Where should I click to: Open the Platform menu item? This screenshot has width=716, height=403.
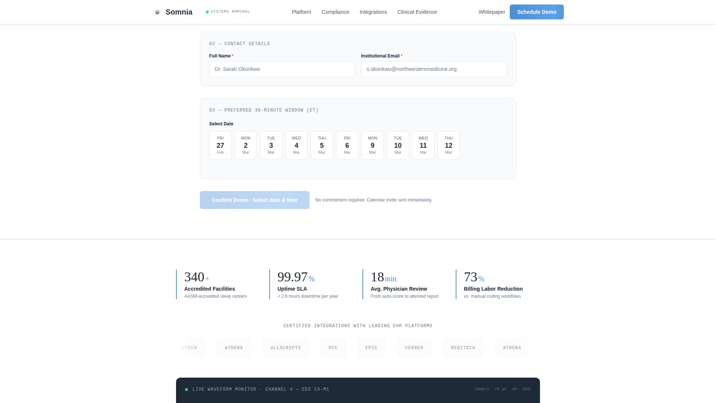(301, 12)
